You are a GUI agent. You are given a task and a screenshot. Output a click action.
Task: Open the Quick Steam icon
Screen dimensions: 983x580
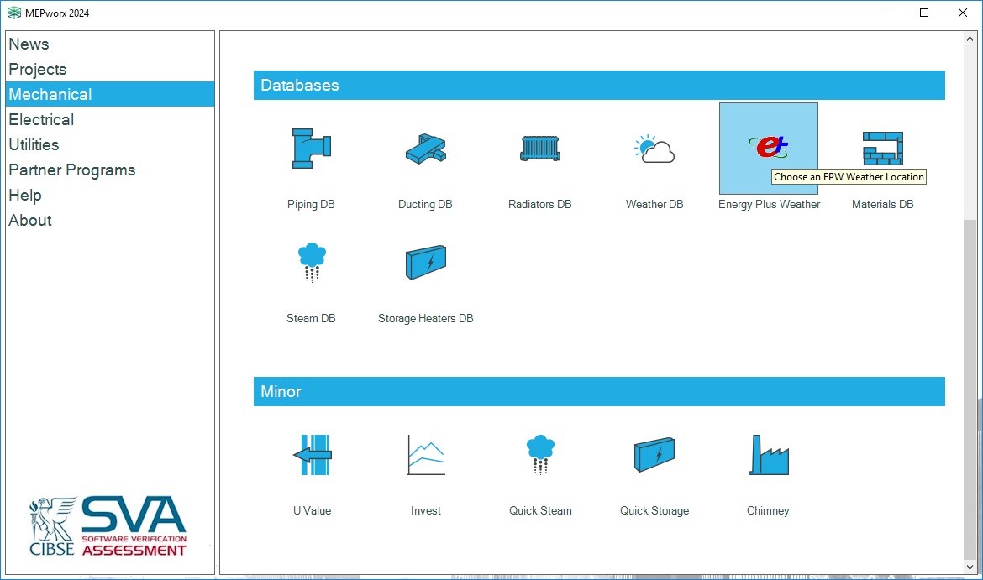pos(540,455)
